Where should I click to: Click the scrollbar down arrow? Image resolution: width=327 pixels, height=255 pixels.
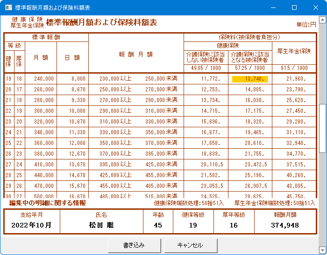coord(322,249)
